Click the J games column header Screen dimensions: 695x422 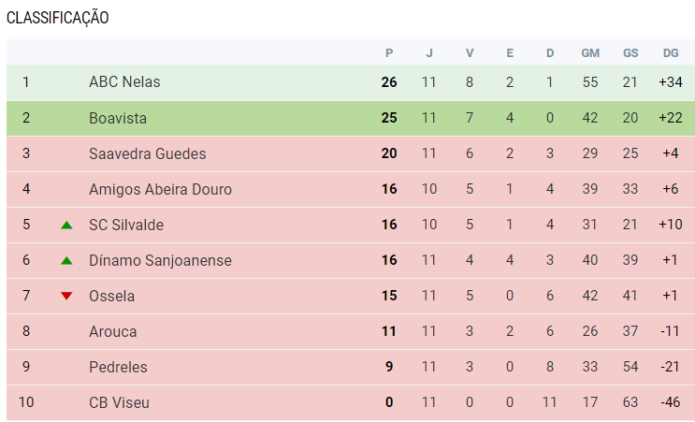pos(429,53)
